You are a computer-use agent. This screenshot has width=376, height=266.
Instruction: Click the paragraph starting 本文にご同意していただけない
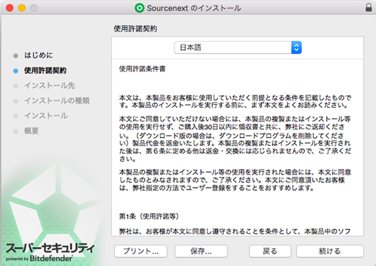(x=235, y=139)
